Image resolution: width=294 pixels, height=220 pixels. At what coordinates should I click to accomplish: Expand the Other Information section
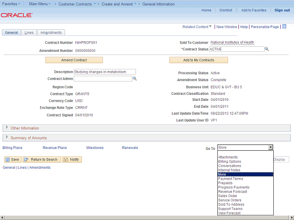6,128
